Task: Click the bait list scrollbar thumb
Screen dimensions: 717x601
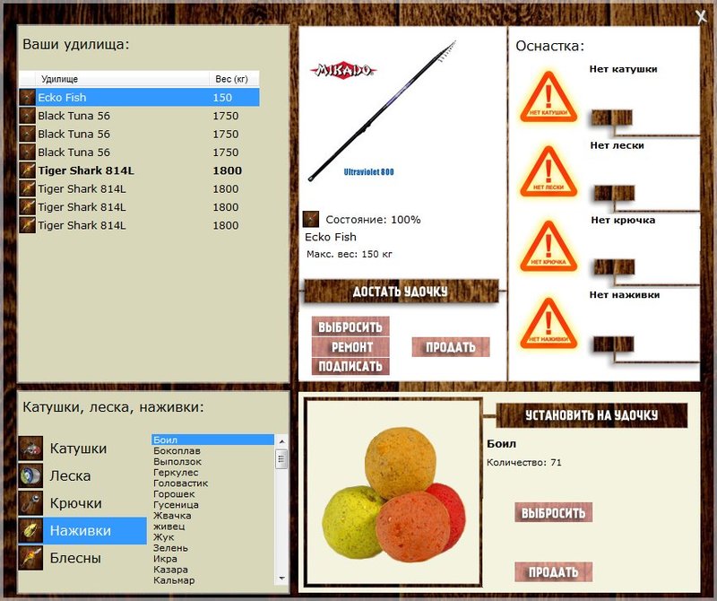Action: [x=281, y=458]
